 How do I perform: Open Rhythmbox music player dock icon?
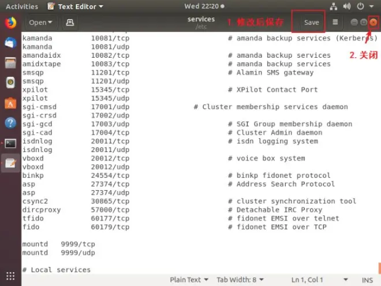click(x=10, y=83)
